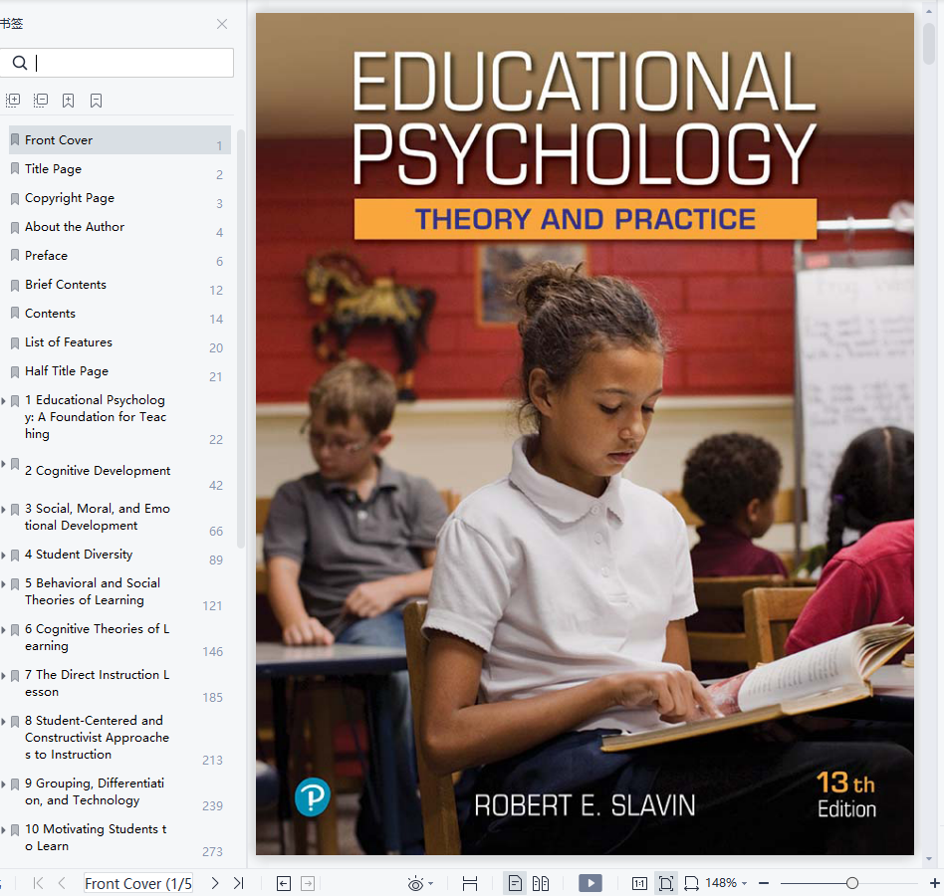This screenshot has width=944, height=896.
Task: Zoom out with the minus button
Action: coord(764,883)
